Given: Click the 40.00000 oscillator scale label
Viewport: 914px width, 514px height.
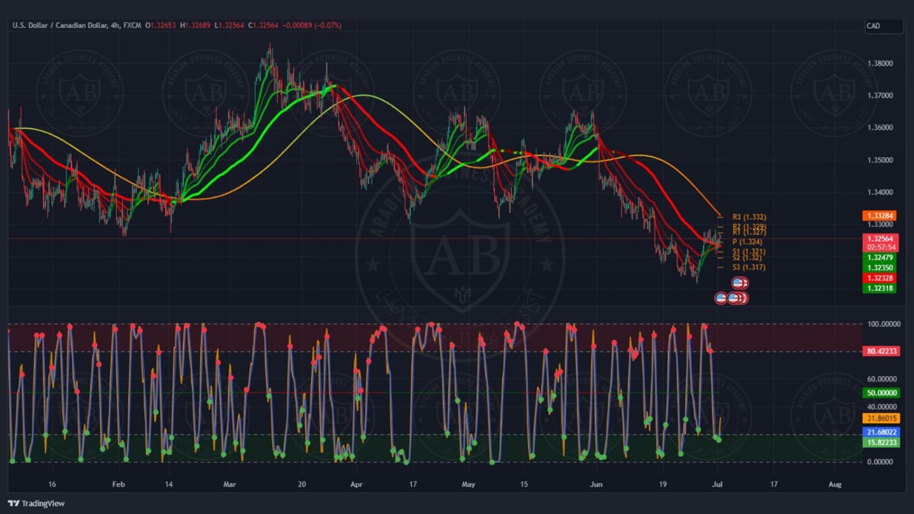Looking at the screenshot, I should [x=882, y=407].
